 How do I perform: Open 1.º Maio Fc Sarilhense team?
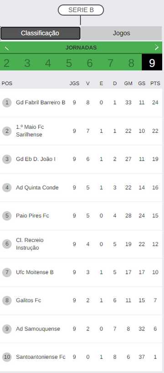(x=30, y=131)
